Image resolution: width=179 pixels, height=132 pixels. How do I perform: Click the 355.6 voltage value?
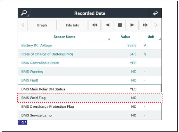tap(132, 45)
